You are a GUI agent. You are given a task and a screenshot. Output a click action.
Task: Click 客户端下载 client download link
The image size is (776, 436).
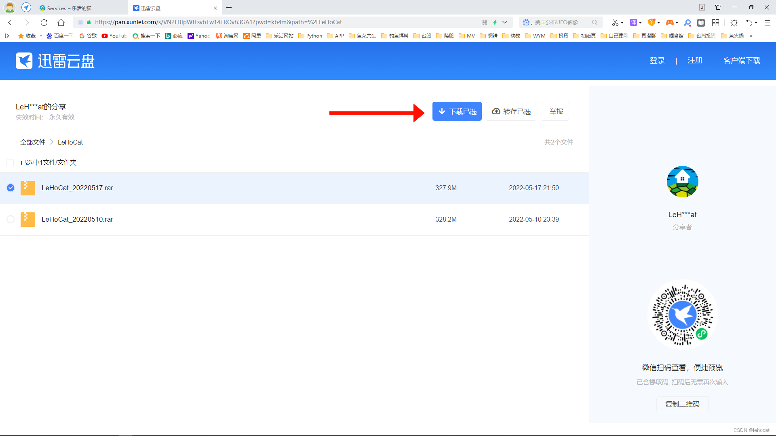coord(742,61)
